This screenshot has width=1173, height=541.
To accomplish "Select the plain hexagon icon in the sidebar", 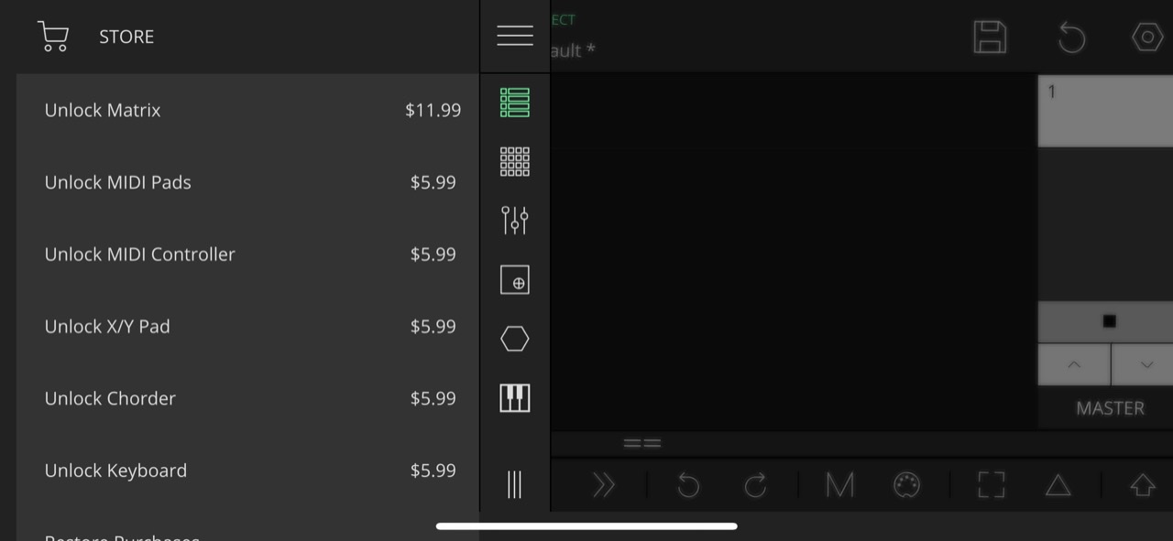I will tap(515, 339).
